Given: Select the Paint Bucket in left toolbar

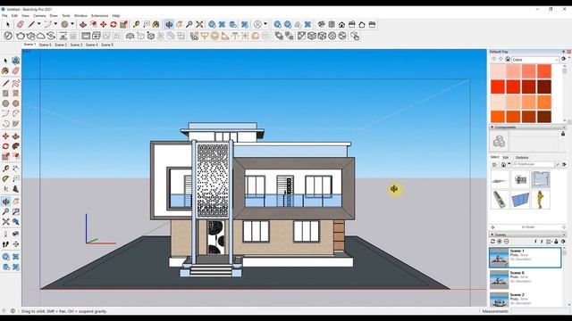Looking at the screenshot, I should click(x=5, y=70).
